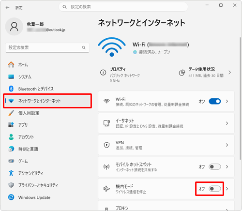Viewport: 242px width, 211px height.
Task: Open ホーム via its house icon
Action: pos(11,64)
